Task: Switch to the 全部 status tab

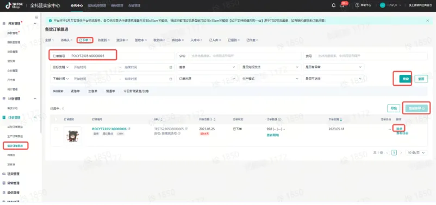Action: (49, 40)
